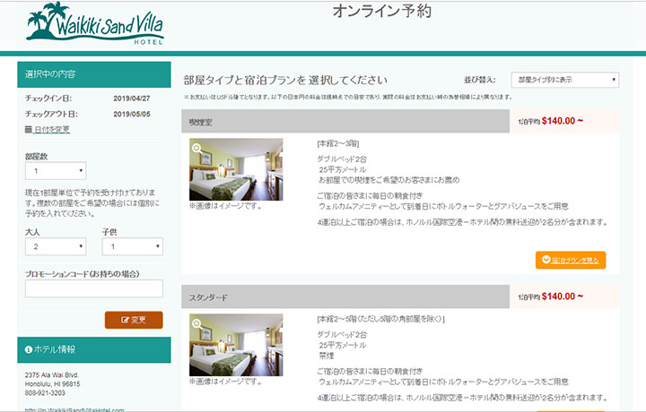The image size is (646, 412).
Task: Click the hotel website URL link
Action: (74, 410)
